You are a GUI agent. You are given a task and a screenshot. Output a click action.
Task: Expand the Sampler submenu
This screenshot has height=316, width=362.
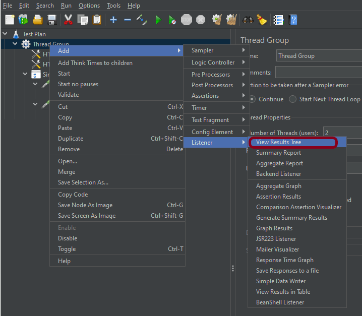[x=218, y=50]
